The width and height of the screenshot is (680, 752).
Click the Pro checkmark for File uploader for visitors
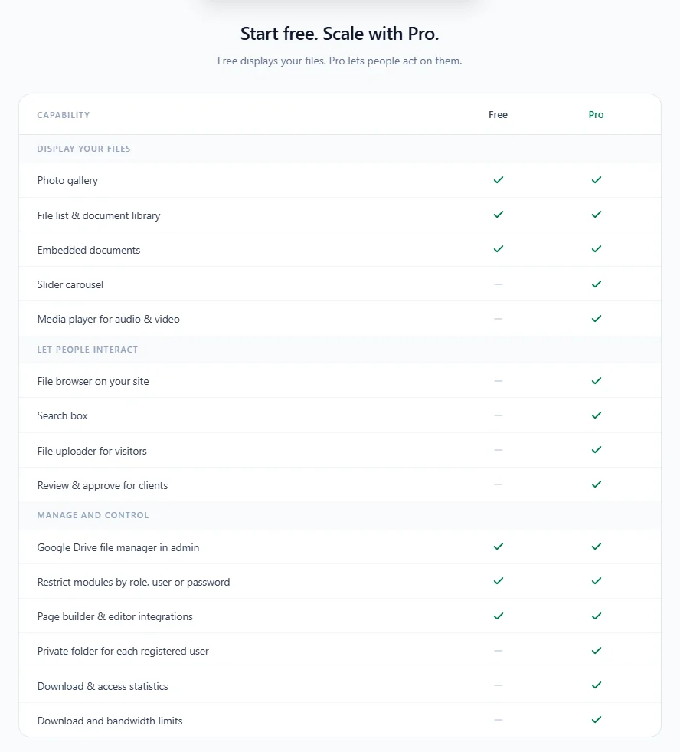tap(596, 450)
